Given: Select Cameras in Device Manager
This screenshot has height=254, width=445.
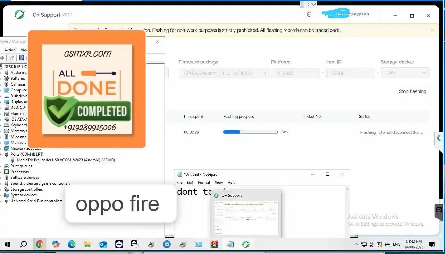Looking at the screenshot, I should click(x=18, y=84).
